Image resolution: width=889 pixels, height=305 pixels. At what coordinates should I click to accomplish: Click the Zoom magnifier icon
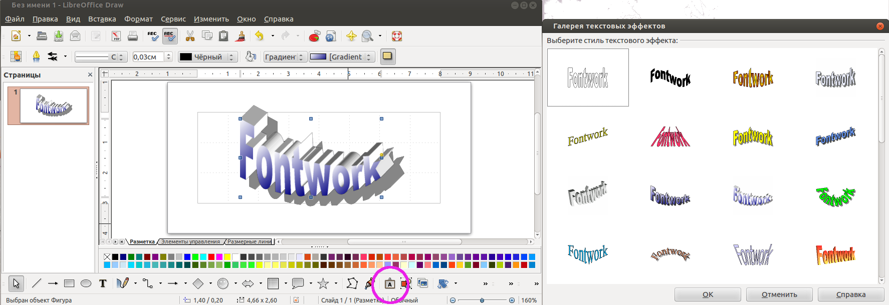367,36
